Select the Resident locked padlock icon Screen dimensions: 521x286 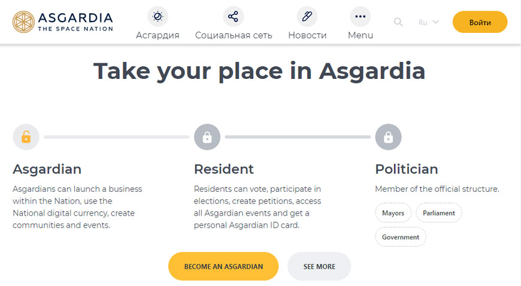tap(207, 137)
